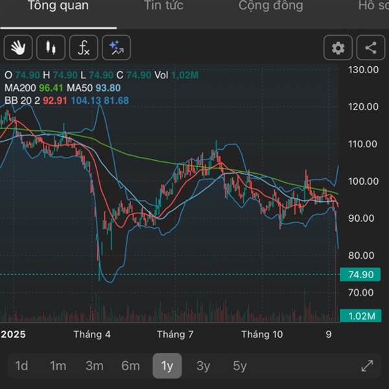Screen dimensions: 389x389
Task: Select the 5y time range
Action: tap(240, 366)
